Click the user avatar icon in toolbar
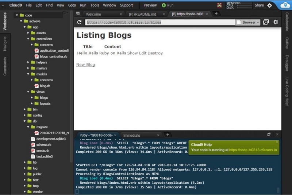Image resolution: width=292 pixels, height=195 pixels. tap(220, 5)
